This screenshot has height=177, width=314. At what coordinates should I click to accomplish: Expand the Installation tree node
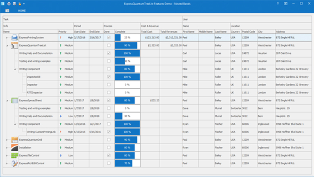(7, 148)
